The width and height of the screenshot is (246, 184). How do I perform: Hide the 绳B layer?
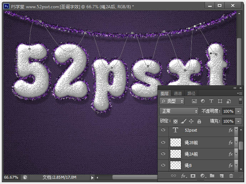pyautogui.click(x=163, y=165)
